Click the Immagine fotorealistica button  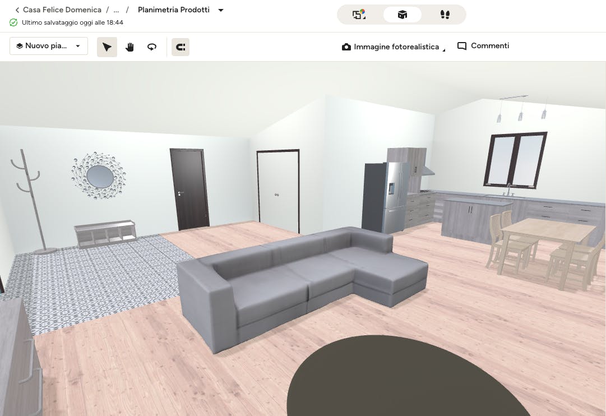394,47
